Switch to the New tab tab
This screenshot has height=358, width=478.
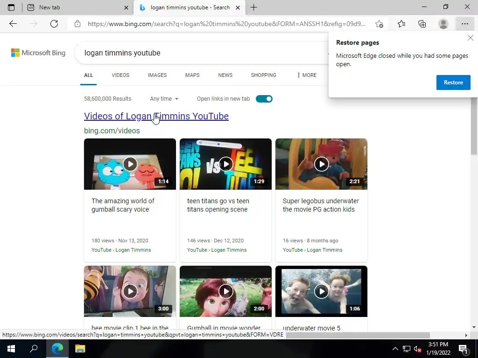point(78,7)
